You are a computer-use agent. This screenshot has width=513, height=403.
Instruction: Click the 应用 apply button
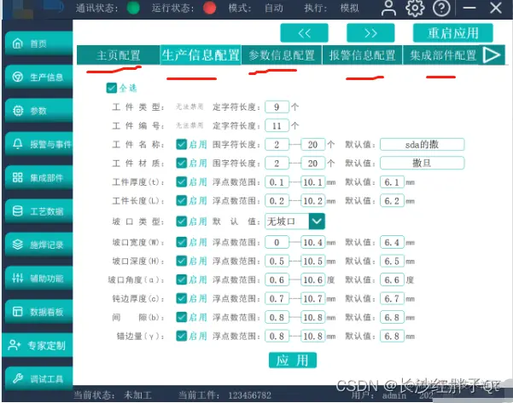293,360
